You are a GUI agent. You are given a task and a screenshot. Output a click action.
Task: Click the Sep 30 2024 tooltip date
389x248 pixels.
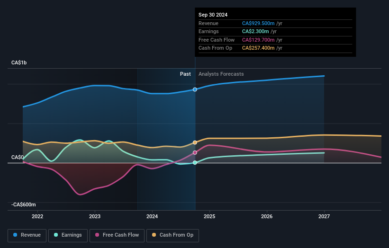click(213, 15)
